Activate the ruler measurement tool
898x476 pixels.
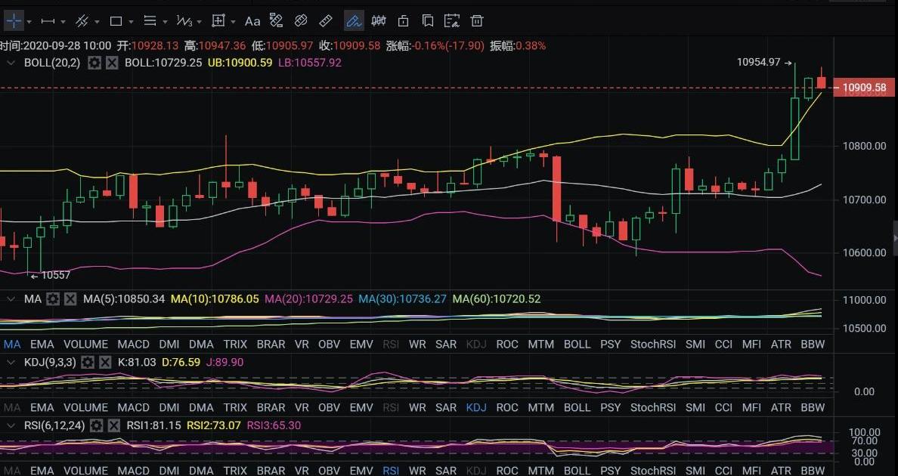[x=326, y=20]
